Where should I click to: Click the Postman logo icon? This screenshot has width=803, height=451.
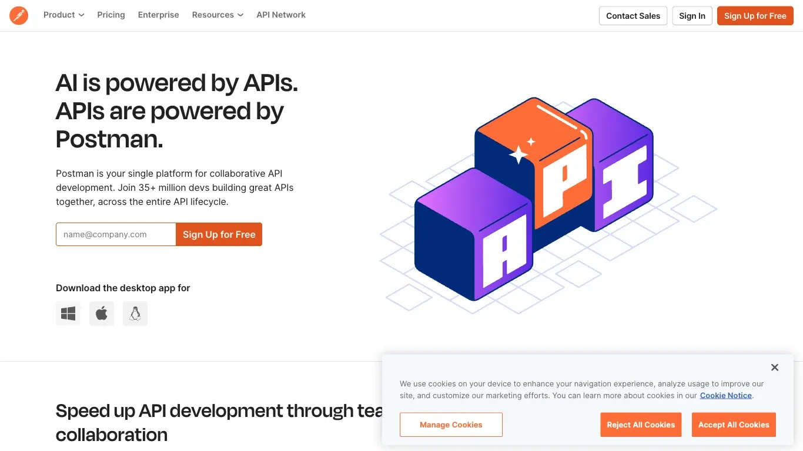[19, 15]
